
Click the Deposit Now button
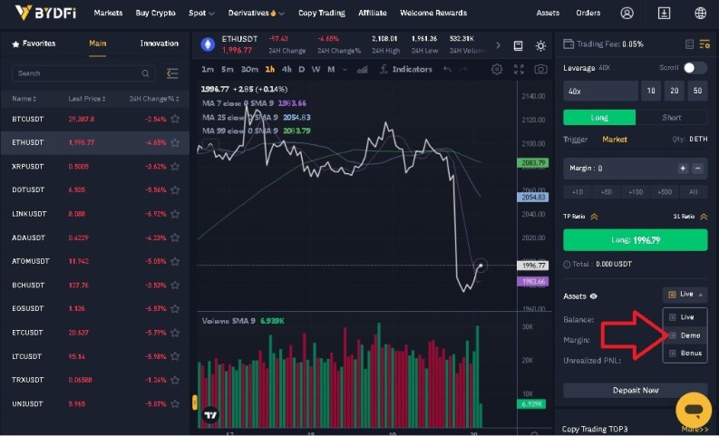[635, 391]
